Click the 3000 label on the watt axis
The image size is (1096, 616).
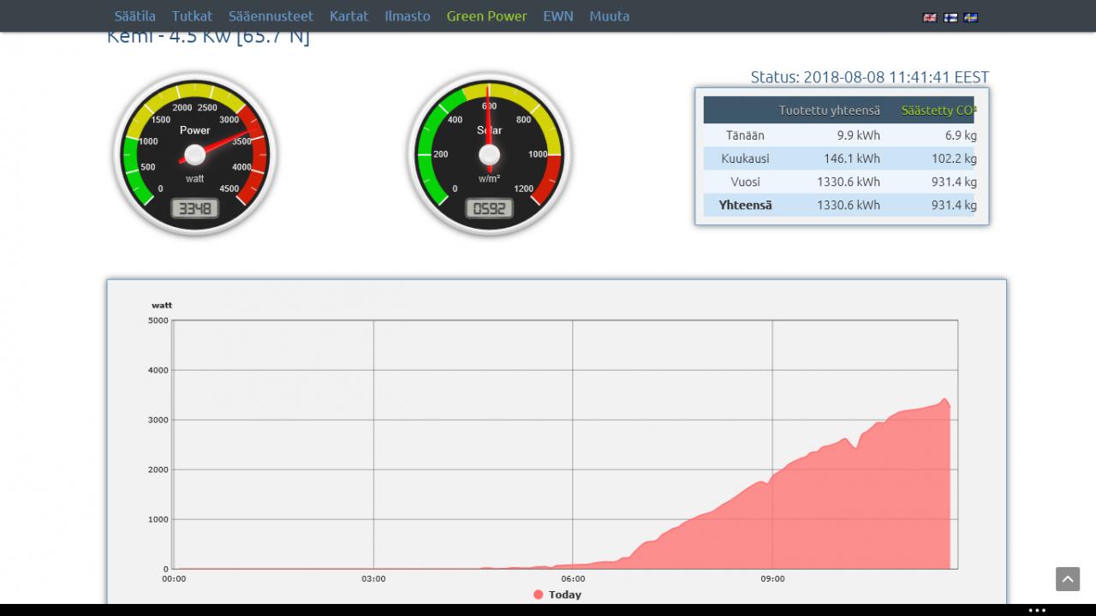click(158, 420)
